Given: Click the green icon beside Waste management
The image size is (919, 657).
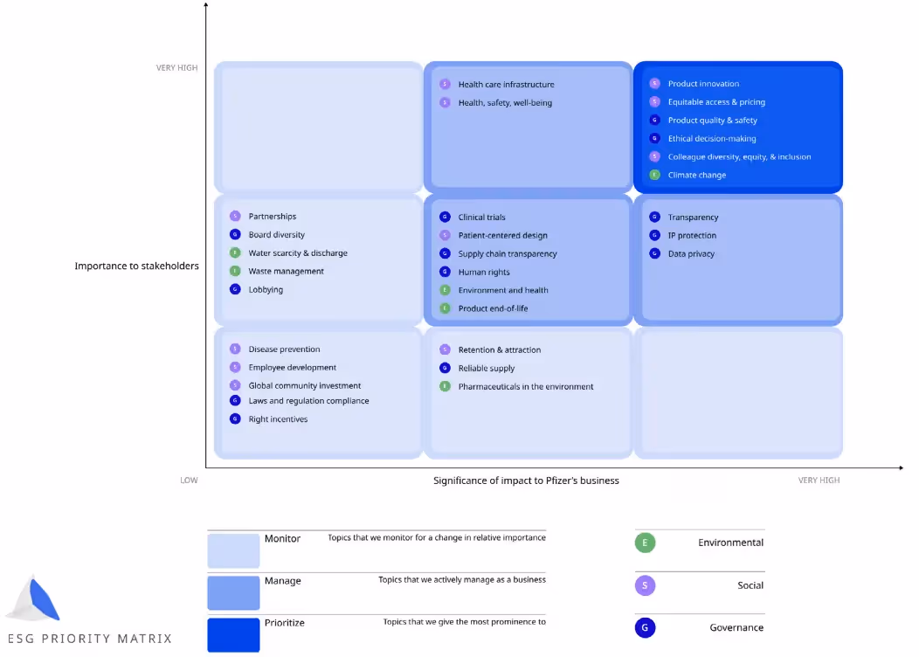Looking at the screenshot, I should click(x=235, y=271).
